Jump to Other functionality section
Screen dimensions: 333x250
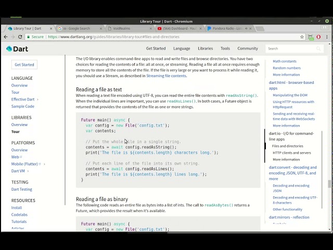point(287,209)
